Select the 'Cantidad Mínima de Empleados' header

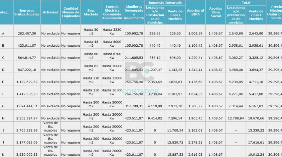[x=71, y=12]
